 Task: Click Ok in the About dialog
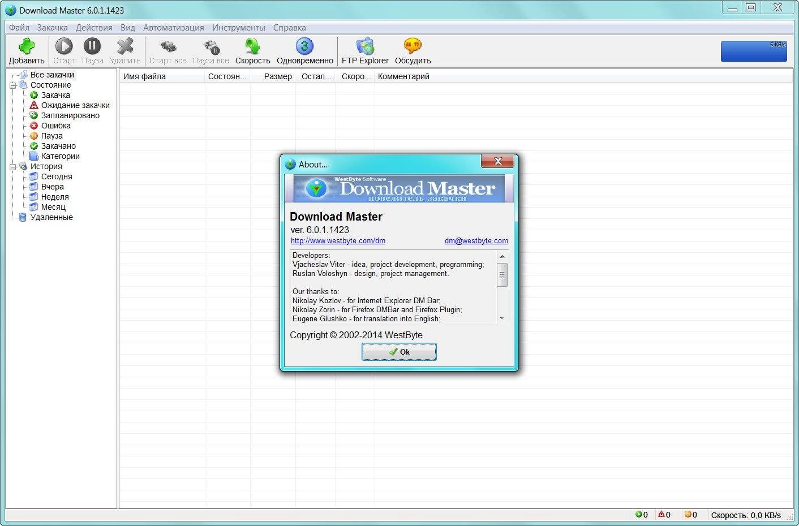coord(399,352)
